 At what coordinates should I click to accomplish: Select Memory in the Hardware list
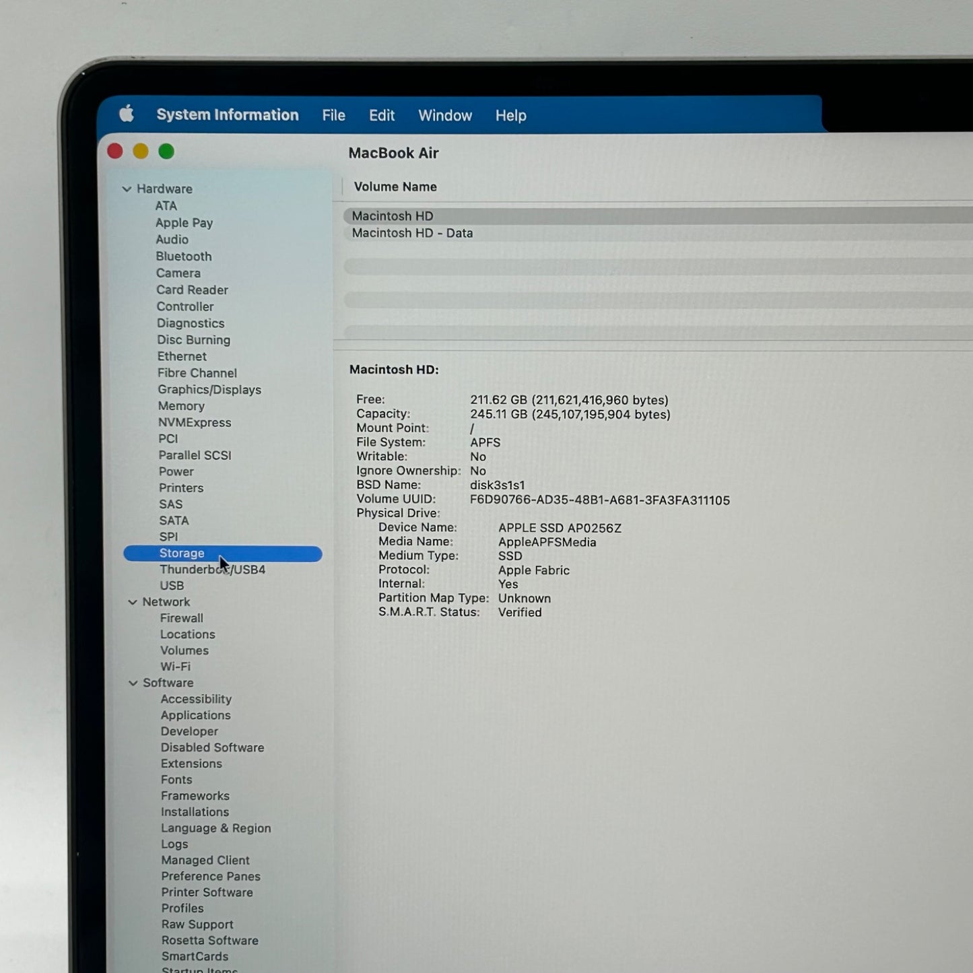coord(181,406)
